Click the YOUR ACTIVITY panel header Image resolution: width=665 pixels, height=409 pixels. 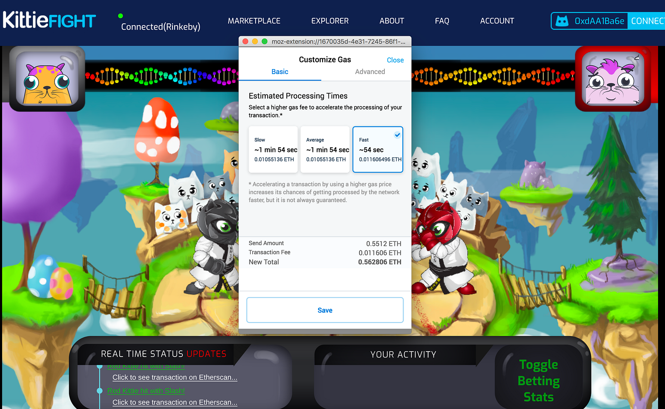[403, 354]
